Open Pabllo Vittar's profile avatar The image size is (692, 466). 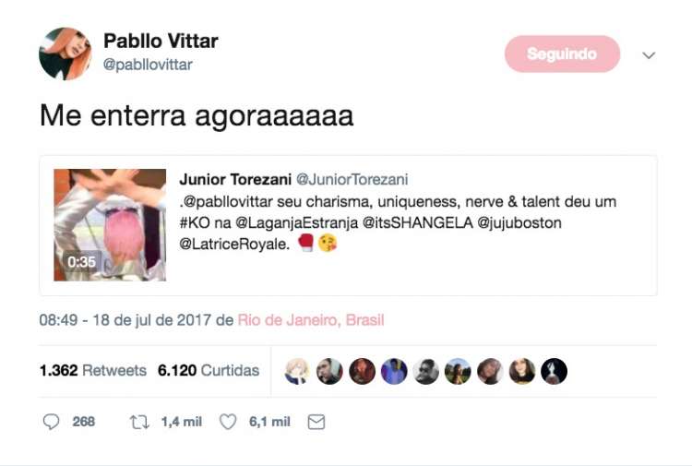click(66, 54)
